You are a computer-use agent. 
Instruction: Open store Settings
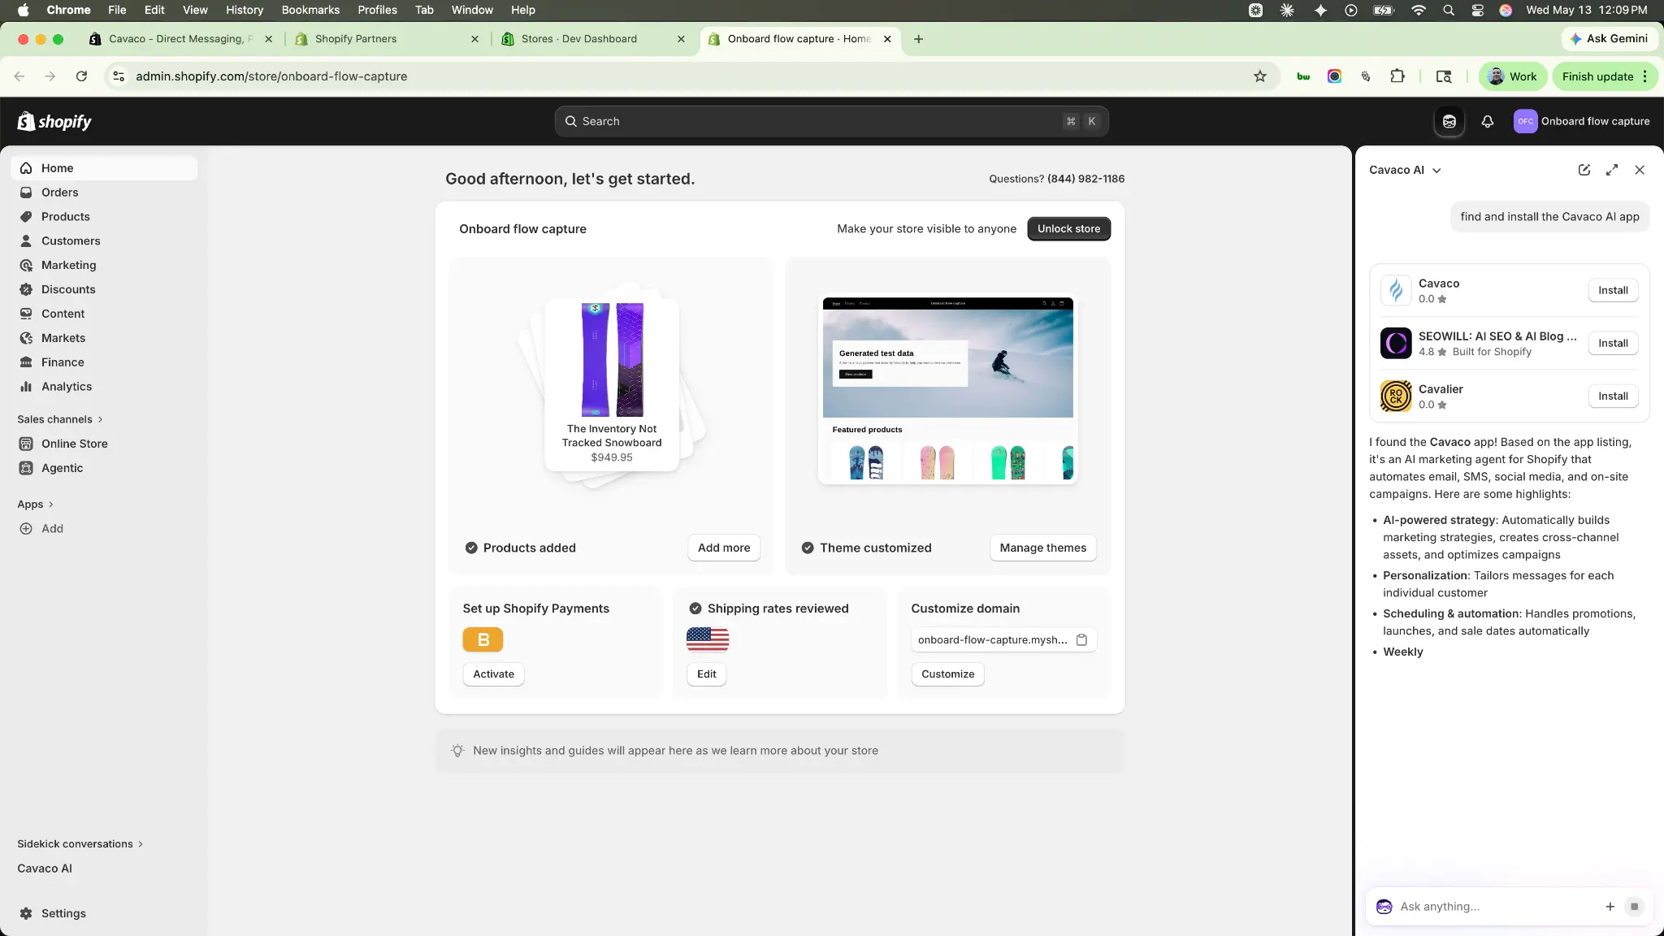[104, 913]
